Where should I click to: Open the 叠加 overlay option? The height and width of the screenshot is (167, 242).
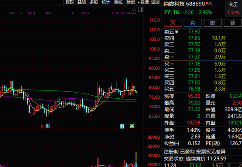[82, 2]
